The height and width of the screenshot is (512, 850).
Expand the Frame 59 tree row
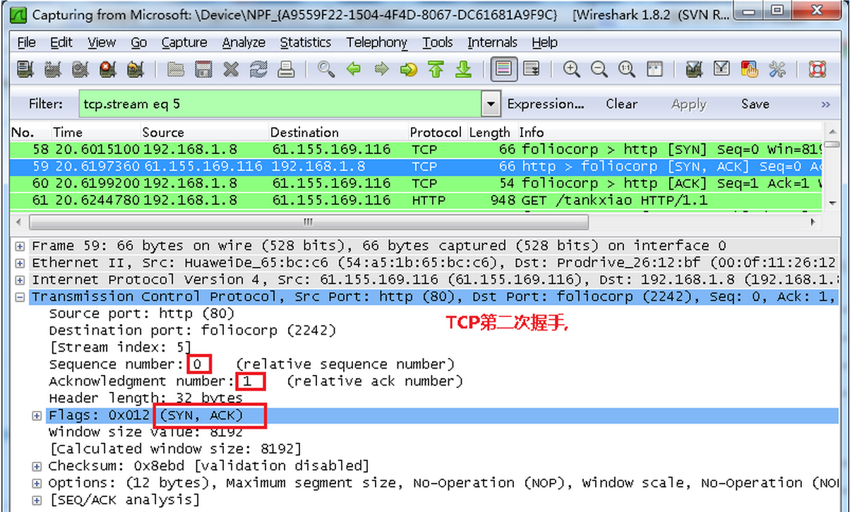coord(20,246)
